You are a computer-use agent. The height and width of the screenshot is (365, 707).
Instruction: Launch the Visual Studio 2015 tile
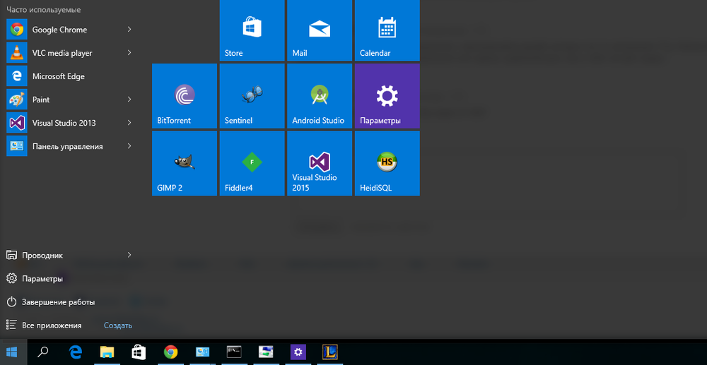tap(319, 163)
